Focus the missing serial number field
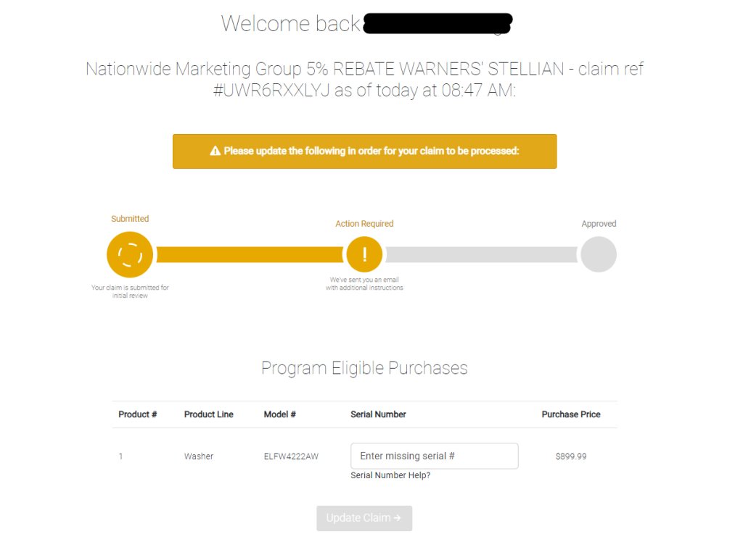 435,456
